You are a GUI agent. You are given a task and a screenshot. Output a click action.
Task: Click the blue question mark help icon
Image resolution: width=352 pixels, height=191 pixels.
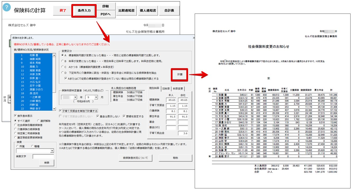coord(7,8)
